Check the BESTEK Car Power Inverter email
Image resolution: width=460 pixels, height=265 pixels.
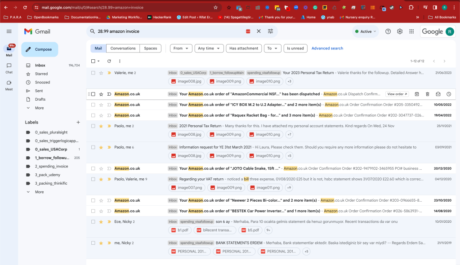pos(93,211)
